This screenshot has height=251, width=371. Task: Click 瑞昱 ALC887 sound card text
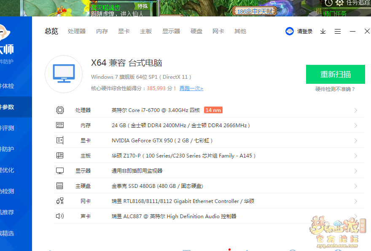tap(174, 216)
